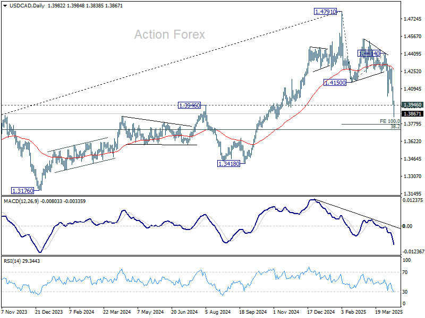Click the 1.34645 price axis value

tap(413, 158)
